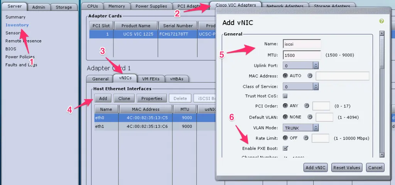Image resolution: width=395 pixels, height=185 pixels.
Task: Switch to the Storage tab
Action: coord(64,7)
